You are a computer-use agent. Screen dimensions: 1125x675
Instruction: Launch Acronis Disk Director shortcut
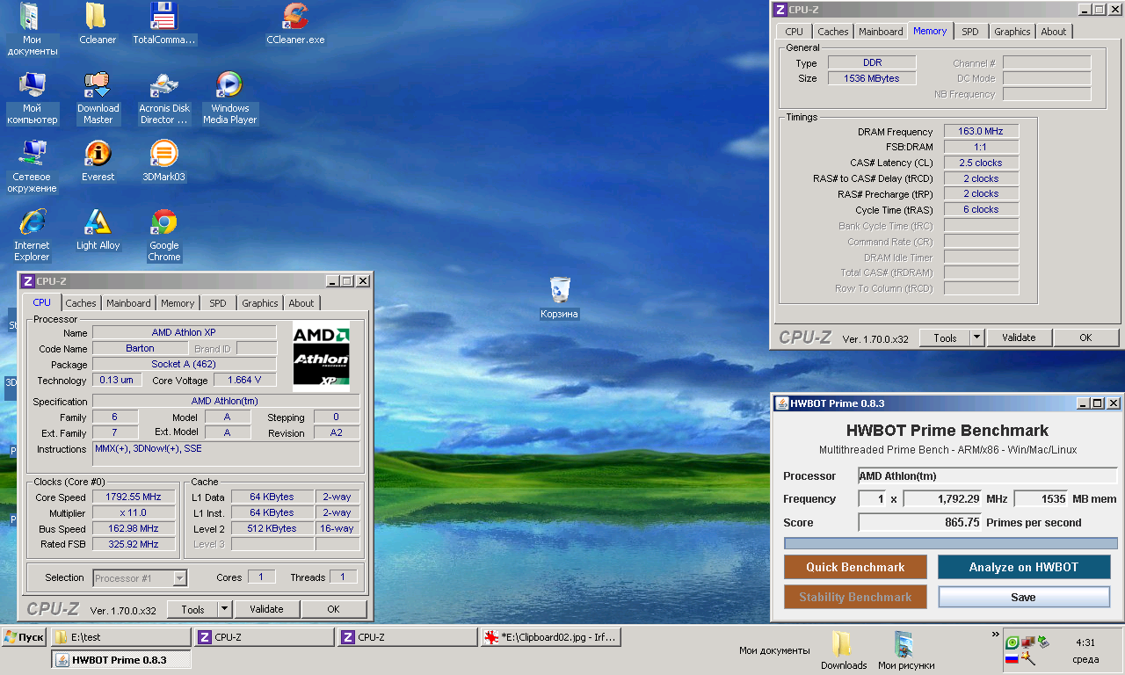(x=164, y=98)
